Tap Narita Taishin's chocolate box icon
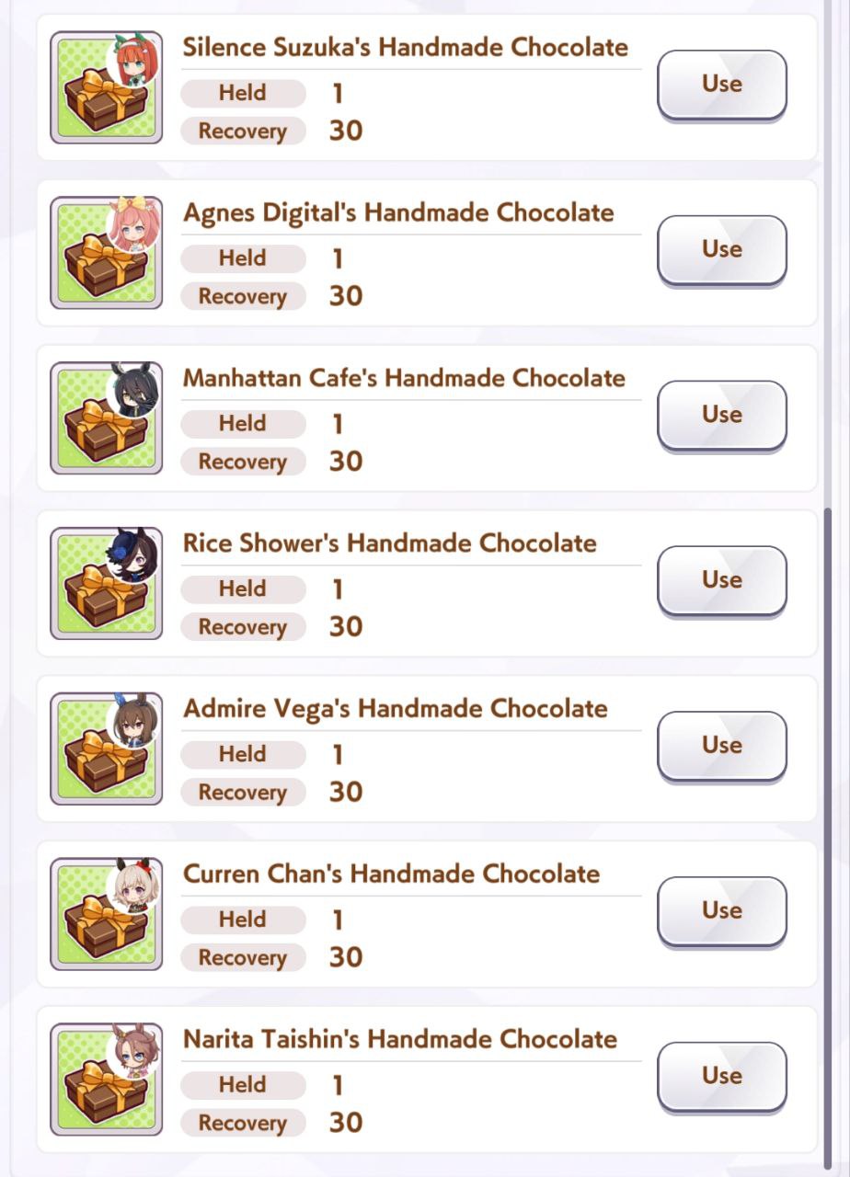Screen dimensions: 850x1177 [x=106, y=1080]
